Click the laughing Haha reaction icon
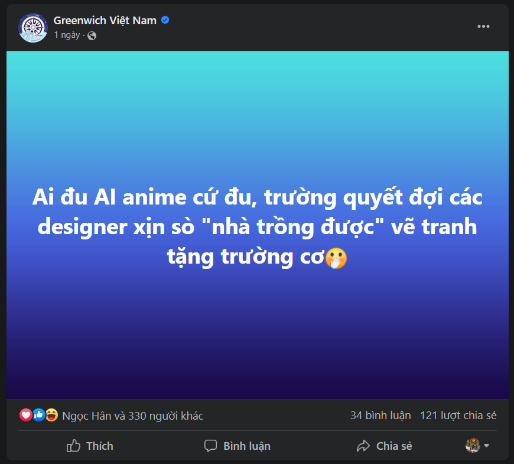The image size is (514, 464). point(51,415)
